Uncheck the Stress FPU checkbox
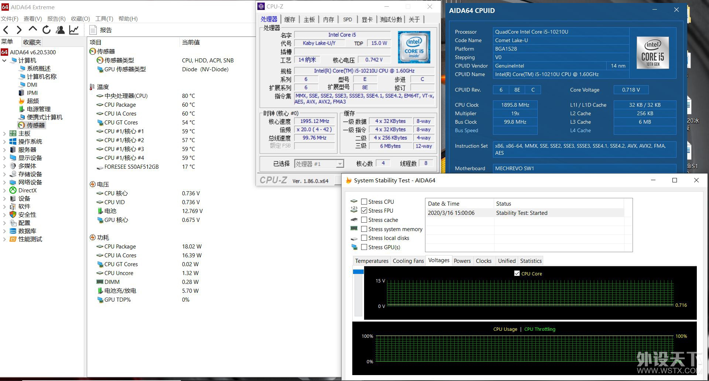Screen dimensions: 709x381 [364, 210]
